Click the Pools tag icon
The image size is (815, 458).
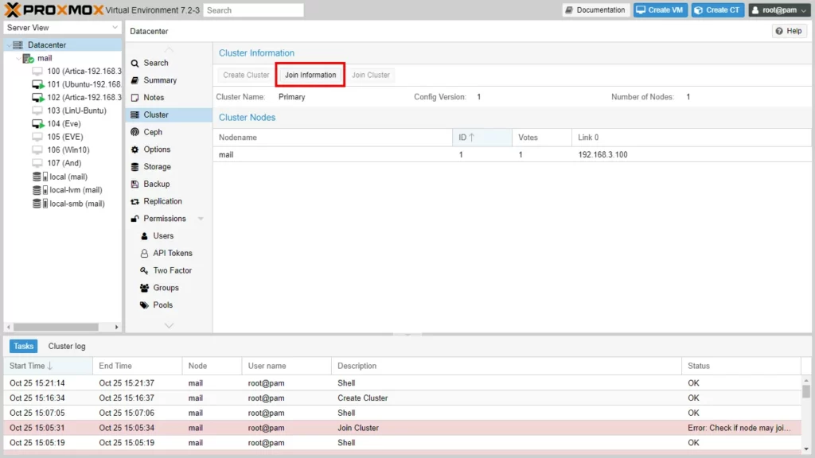coord(144,305)
